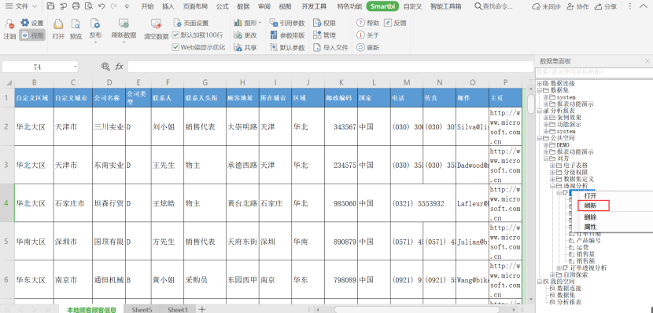Click 未同步 sync status button
653x313 pixels.
tap(546, 6)
